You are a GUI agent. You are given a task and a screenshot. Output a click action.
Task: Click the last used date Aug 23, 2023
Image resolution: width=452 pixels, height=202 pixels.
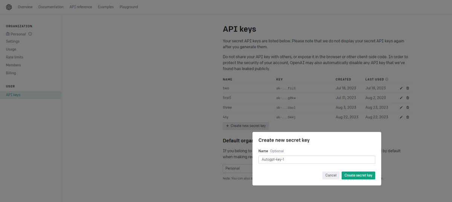click(377, 107)
